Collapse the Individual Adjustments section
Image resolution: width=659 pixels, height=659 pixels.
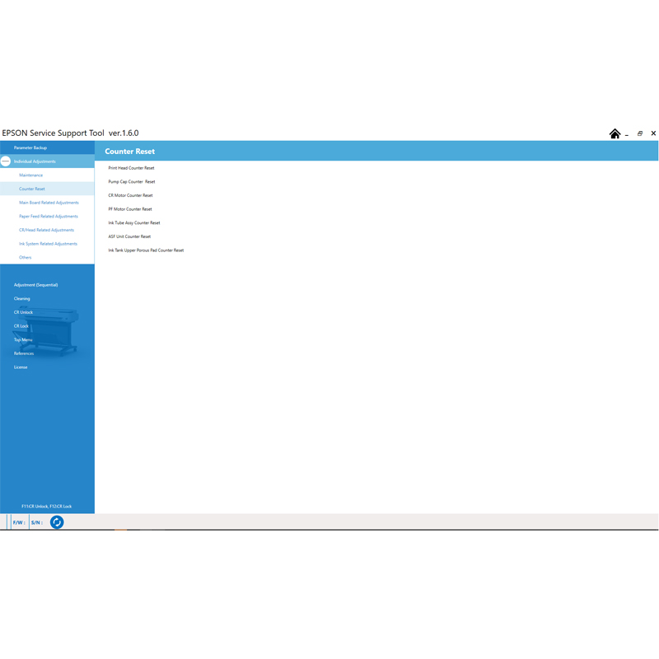click(x=6, y=161)
